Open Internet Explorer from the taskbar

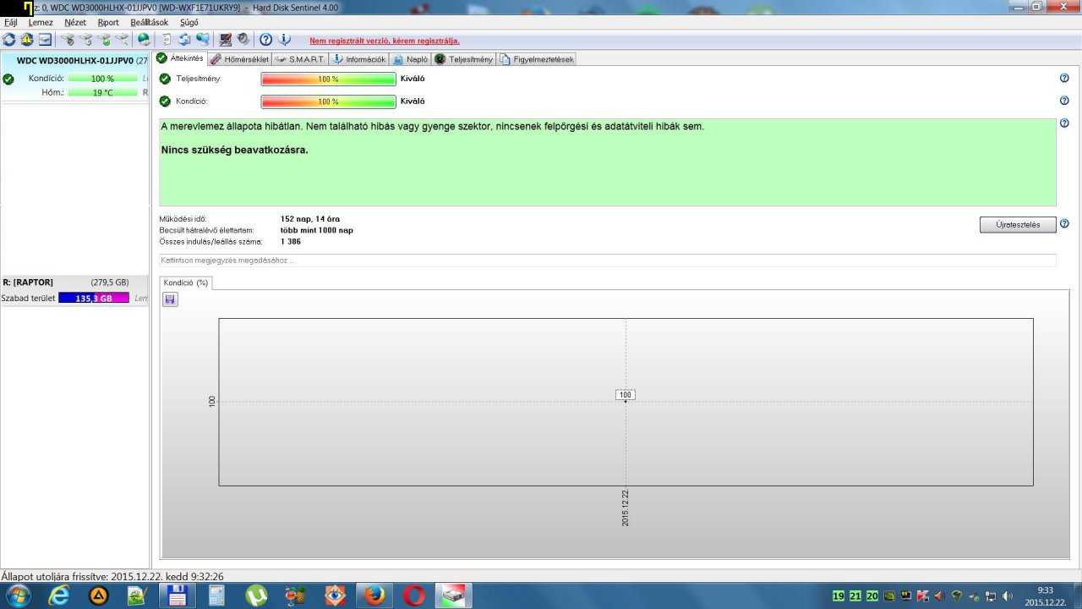[59, 595]
